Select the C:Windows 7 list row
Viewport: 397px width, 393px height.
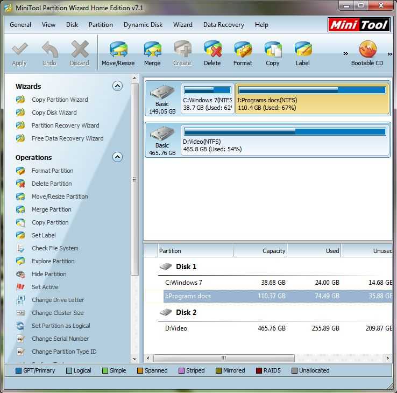[278, 283]
